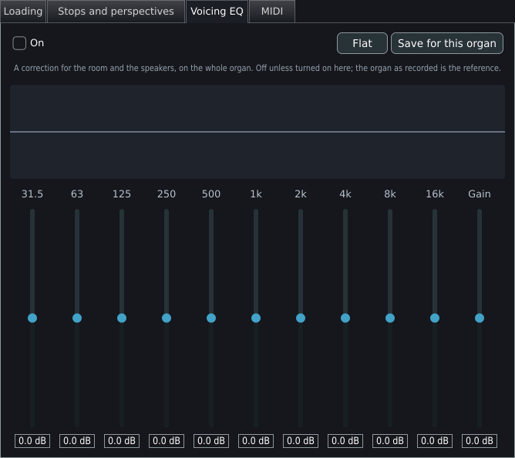Click the dB value field under 125
Viewport: 515px width, 458px height.
(x=122, y=441)
